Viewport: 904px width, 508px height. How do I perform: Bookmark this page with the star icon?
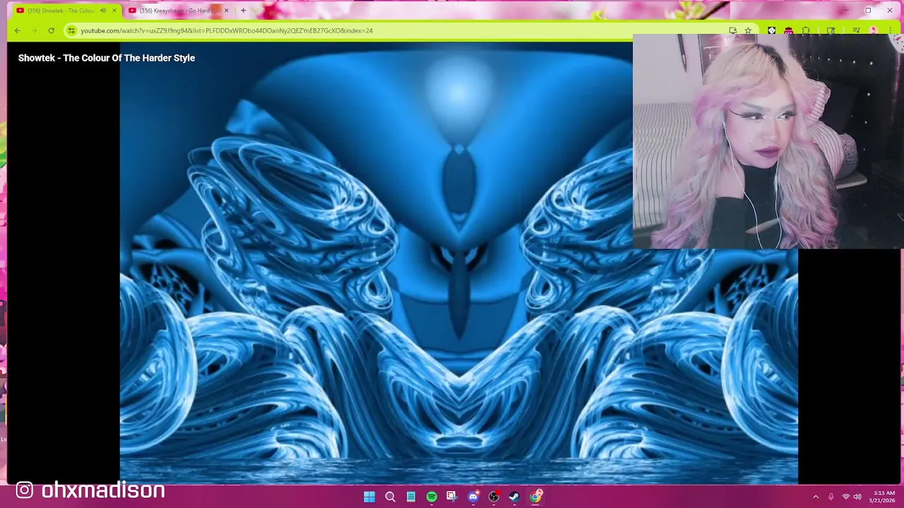pos(748,30)
